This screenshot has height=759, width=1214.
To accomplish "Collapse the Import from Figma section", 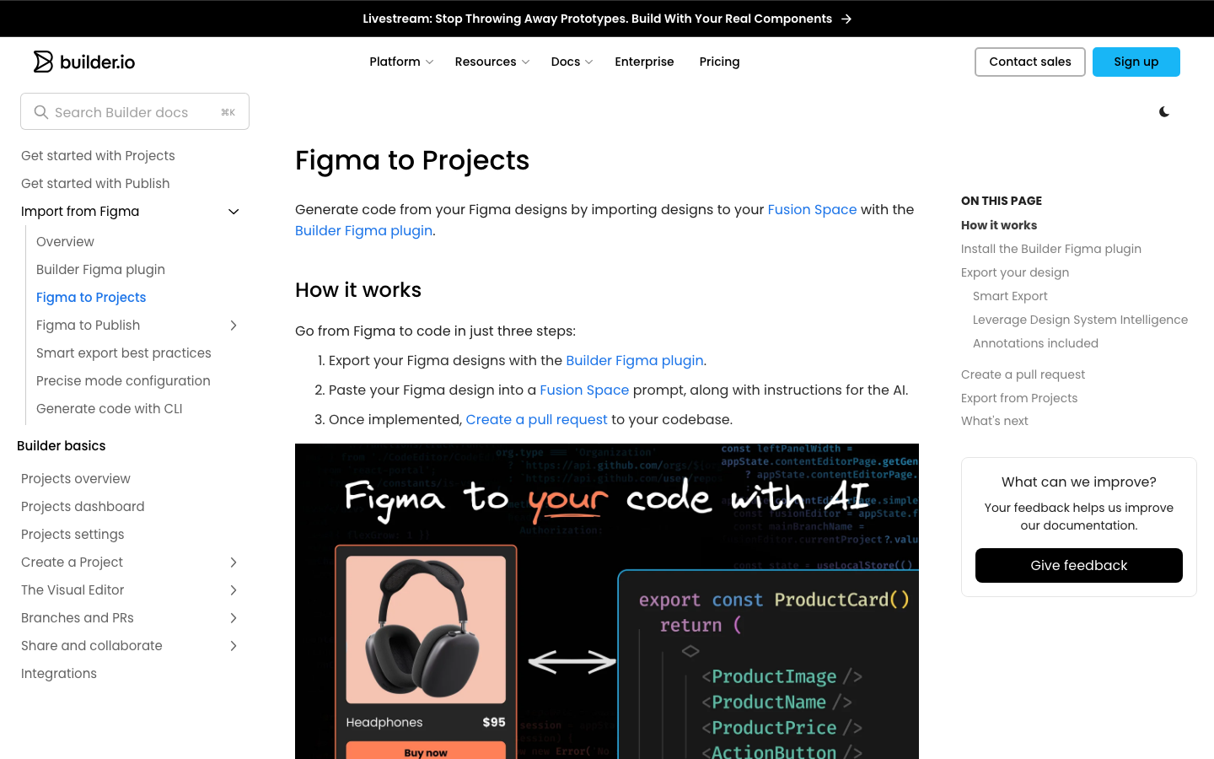I will coord(234,212).
